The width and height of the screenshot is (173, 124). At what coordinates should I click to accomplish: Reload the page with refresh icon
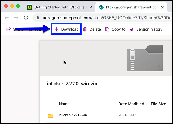click(x=26, y=18)
